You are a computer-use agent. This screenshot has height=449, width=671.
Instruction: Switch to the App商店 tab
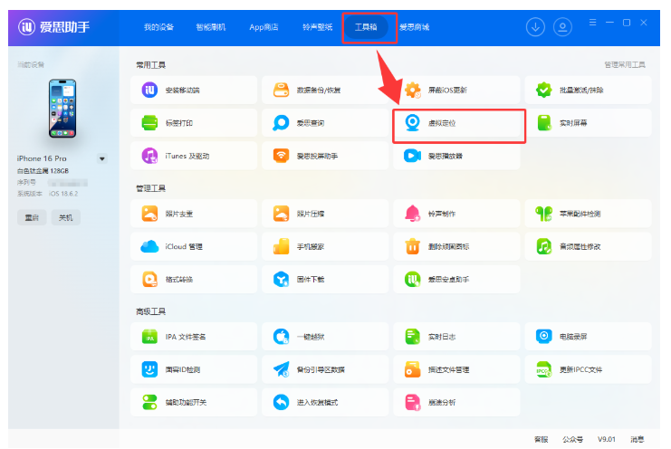coord(264,27)
